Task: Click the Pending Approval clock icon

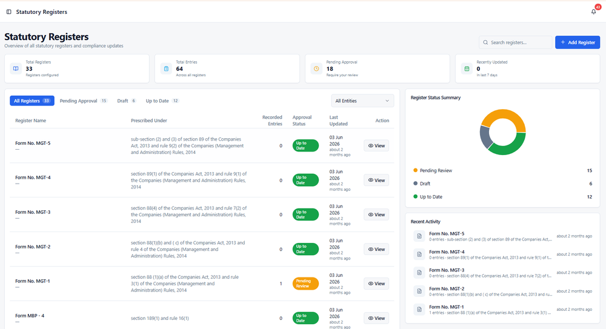Action: [x=316, y=68]
